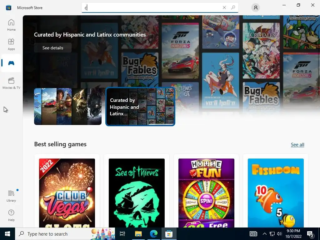Open the volume tray icon

coord(279,234)
